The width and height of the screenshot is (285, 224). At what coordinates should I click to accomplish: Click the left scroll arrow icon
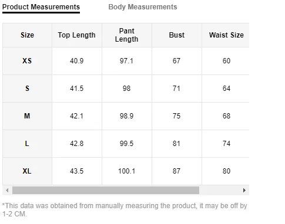[x=7, y=190]
